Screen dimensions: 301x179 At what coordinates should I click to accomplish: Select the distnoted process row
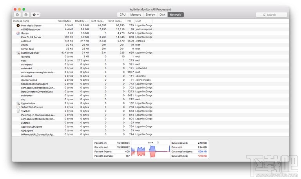point(150,76)
